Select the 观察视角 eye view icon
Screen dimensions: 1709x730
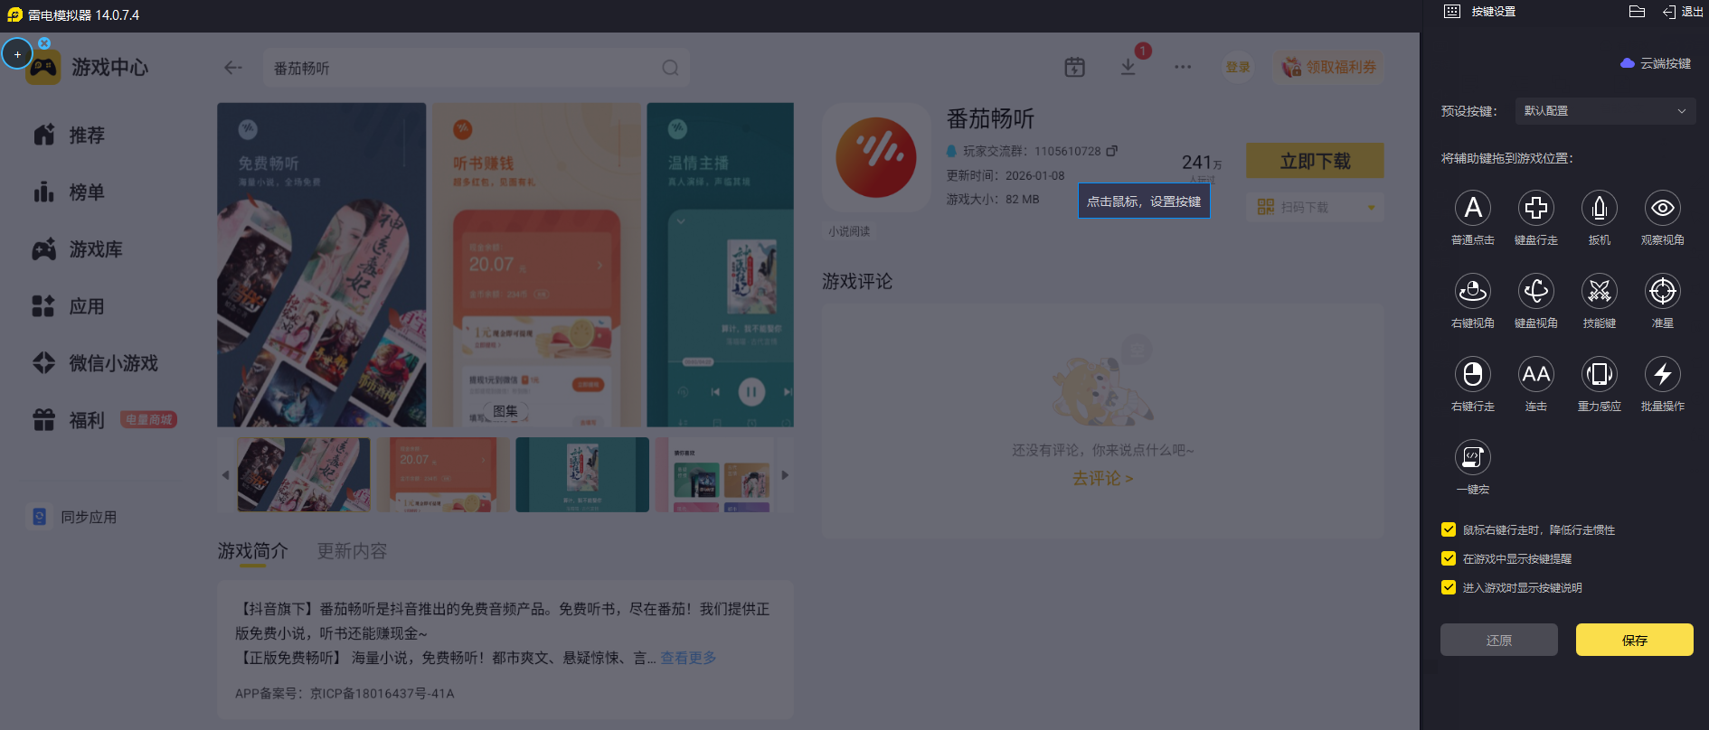(1663, 208)
